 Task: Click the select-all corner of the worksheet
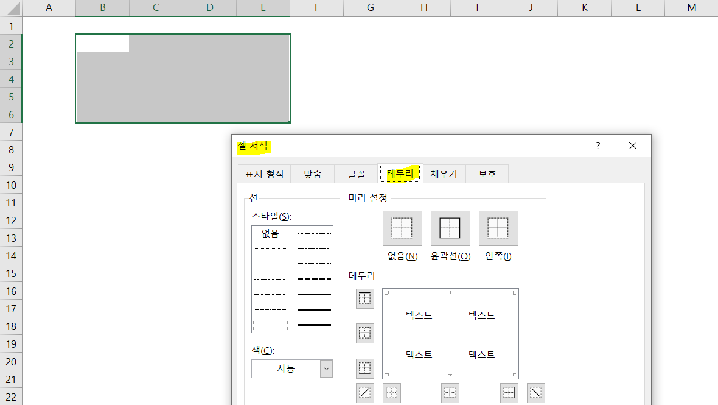click(x=11, y=8)
